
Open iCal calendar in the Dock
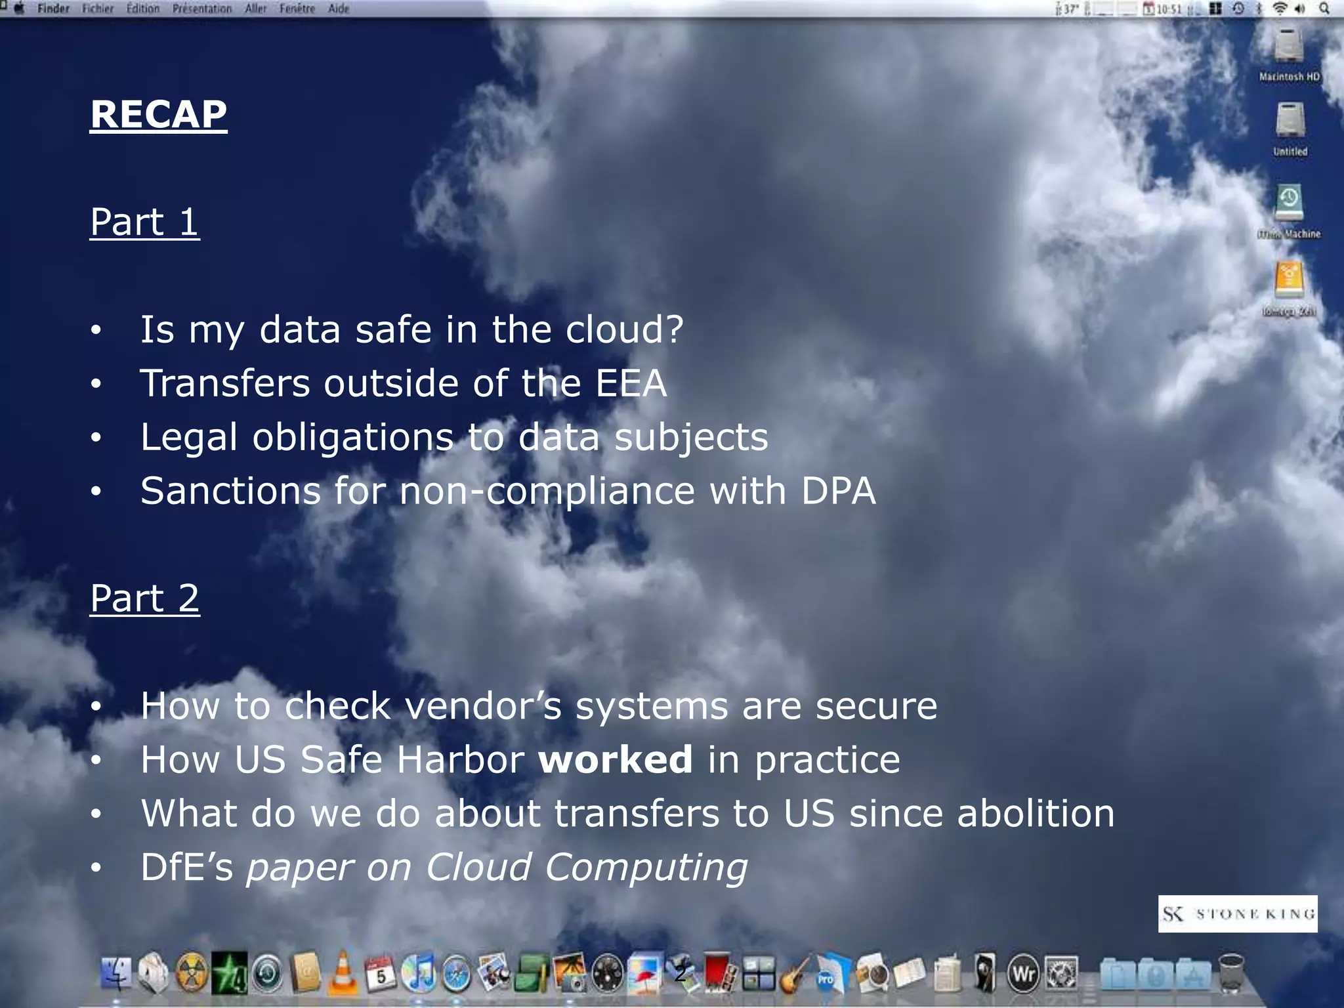[381, 974]
